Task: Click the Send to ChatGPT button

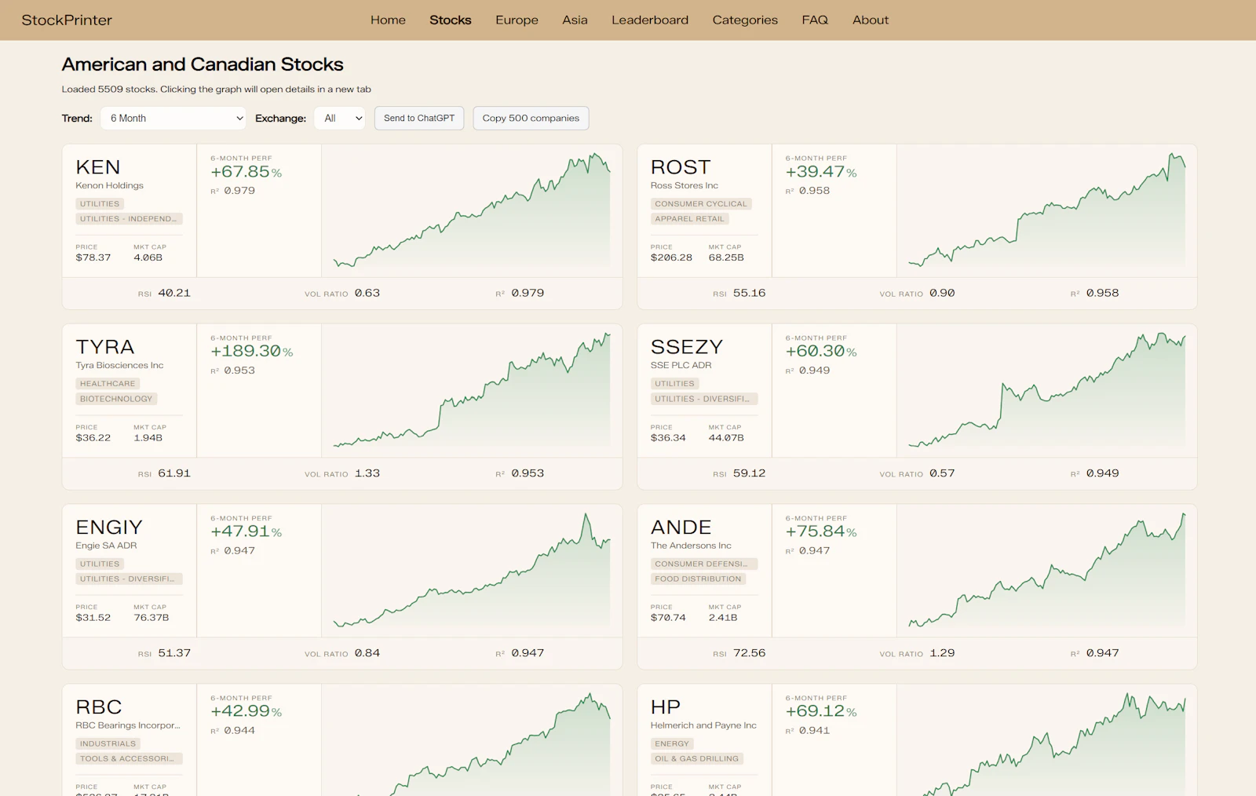Action: pyautogui.click(x=419, y=119)
